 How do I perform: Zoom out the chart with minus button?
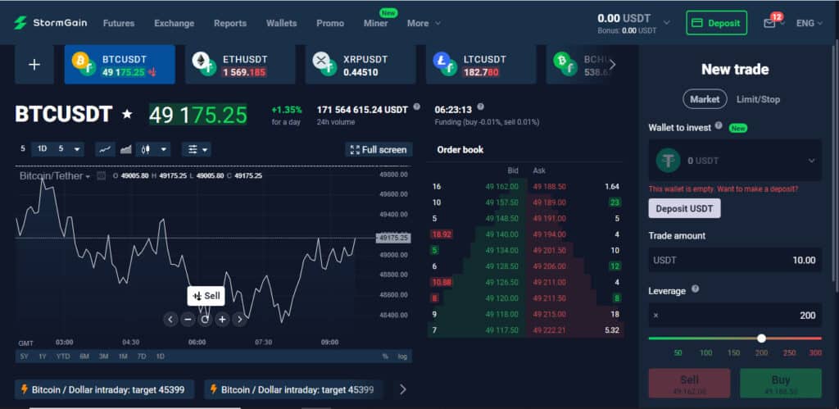188,320
